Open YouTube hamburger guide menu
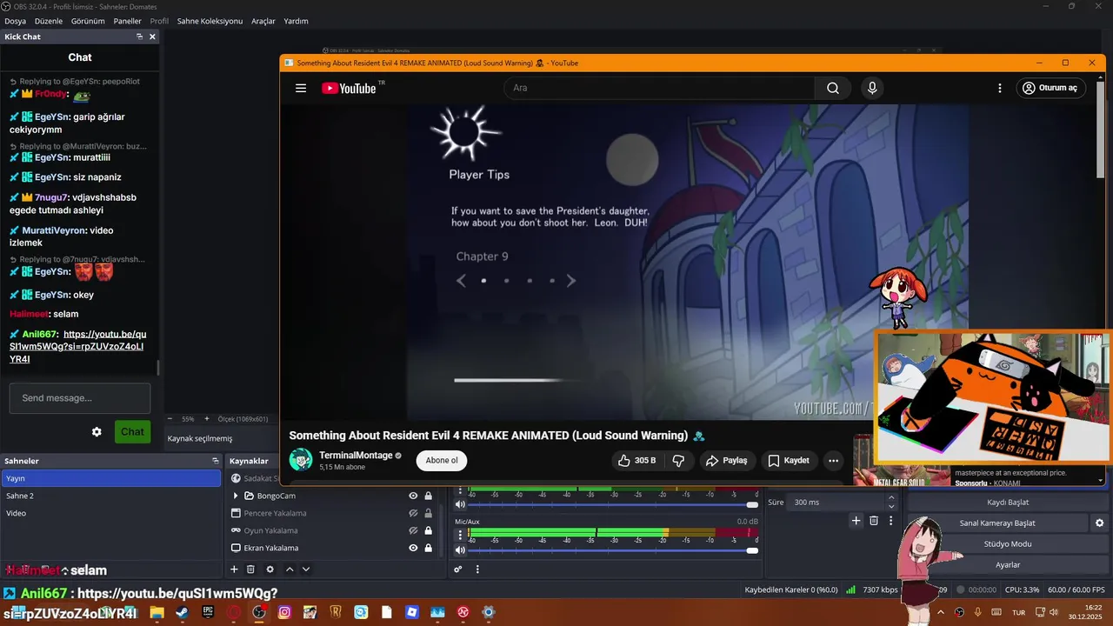The height and width of the screenshot is (626, 1113). coord(301,88)
